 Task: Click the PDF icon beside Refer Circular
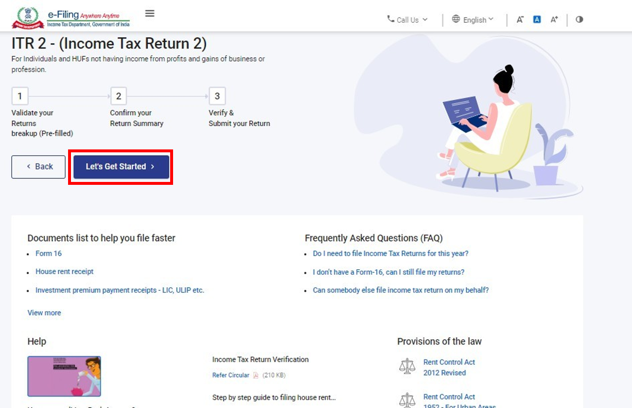(x=256, y=375)
